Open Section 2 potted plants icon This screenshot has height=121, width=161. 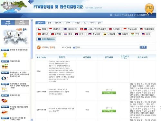pyautogui.click(x=5, y=66)
